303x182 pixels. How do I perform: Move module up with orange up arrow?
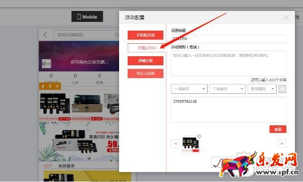[43, 86]
